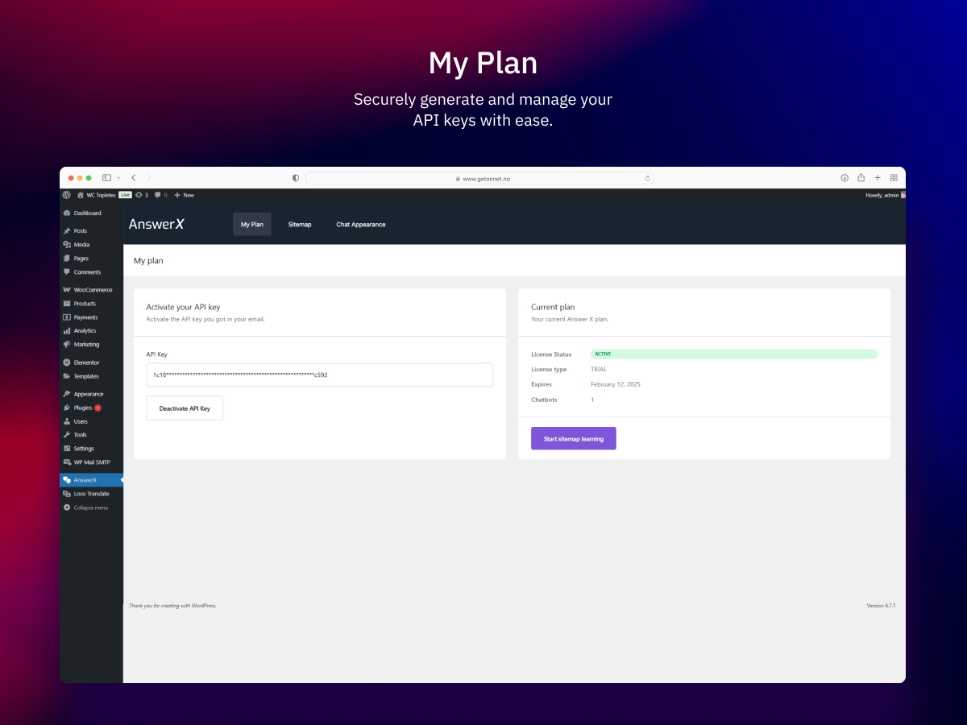Open Comments via the speech bubble icon
This screenshot has height=725, width=967.
pos(67,272)
